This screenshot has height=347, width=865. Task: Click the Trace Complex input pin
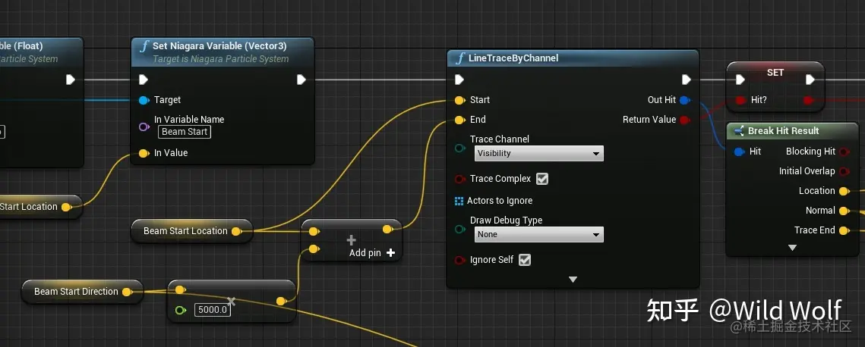pyautogui.click(x=459, y=180)
